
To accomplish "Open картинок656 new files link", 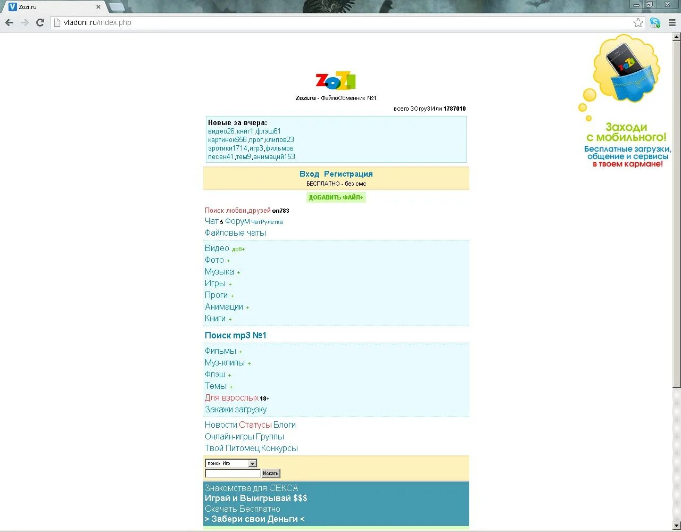I will click(228, 140).
